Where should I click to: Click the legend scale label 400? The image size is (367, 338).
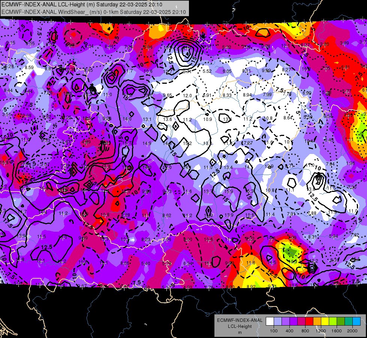pos(289,331)
